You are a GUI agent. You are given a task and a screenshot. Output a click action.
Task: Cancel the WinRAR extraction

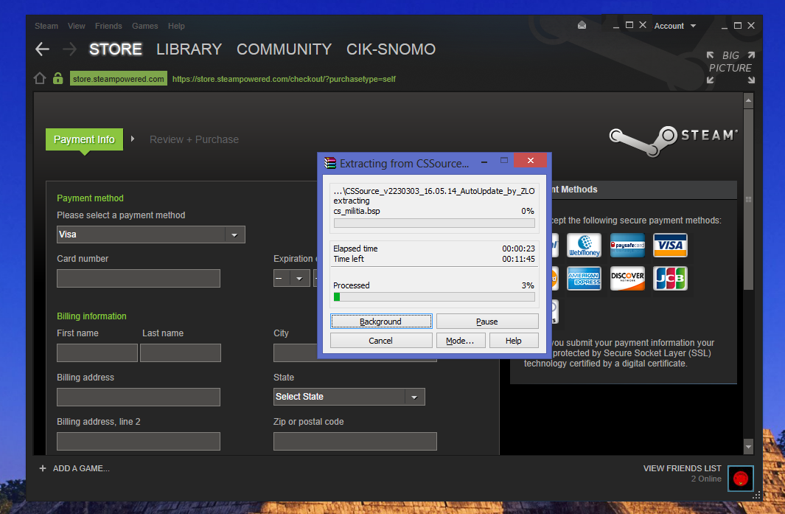tap(381, 341)
